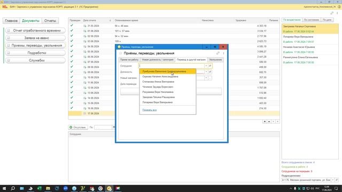
Task: Click into the Сотрудник input field
Action: click(x=172, y=66)
